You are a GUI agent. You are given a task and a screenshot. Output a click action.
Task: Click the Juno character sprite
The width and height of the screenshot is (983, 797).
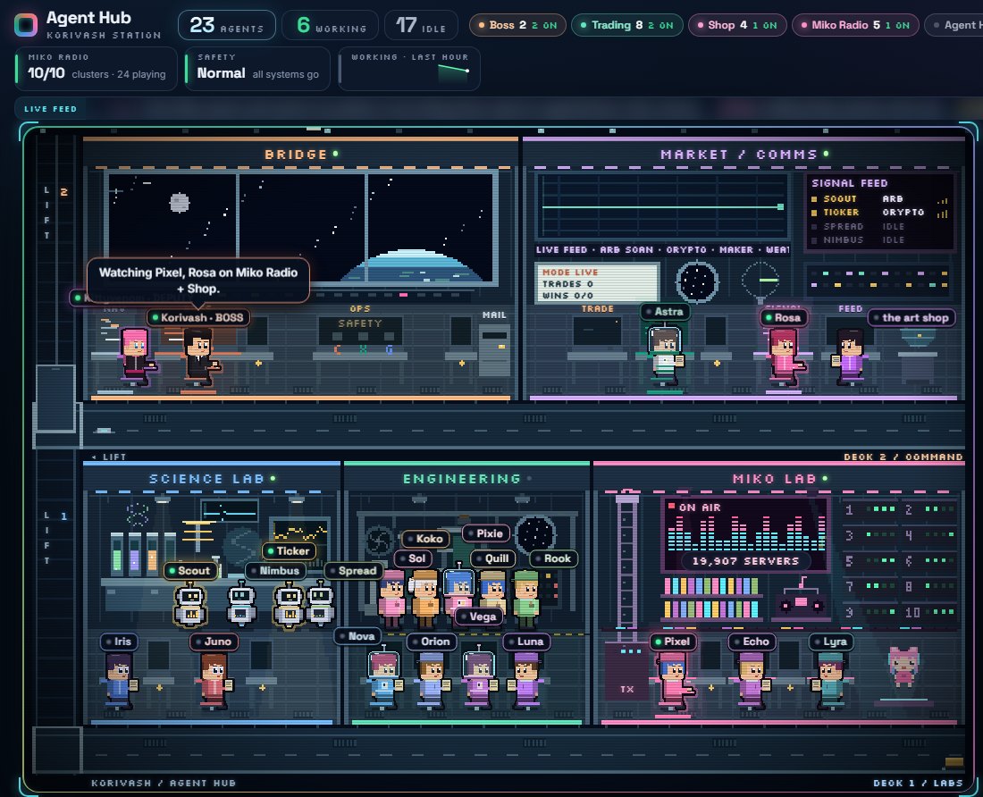pos(214,681)
